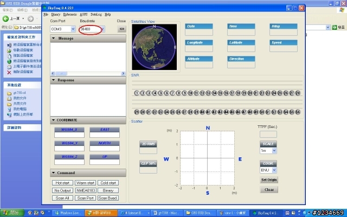Click the 2D RMS button
The image size is (347, 217).
[148, 144]
